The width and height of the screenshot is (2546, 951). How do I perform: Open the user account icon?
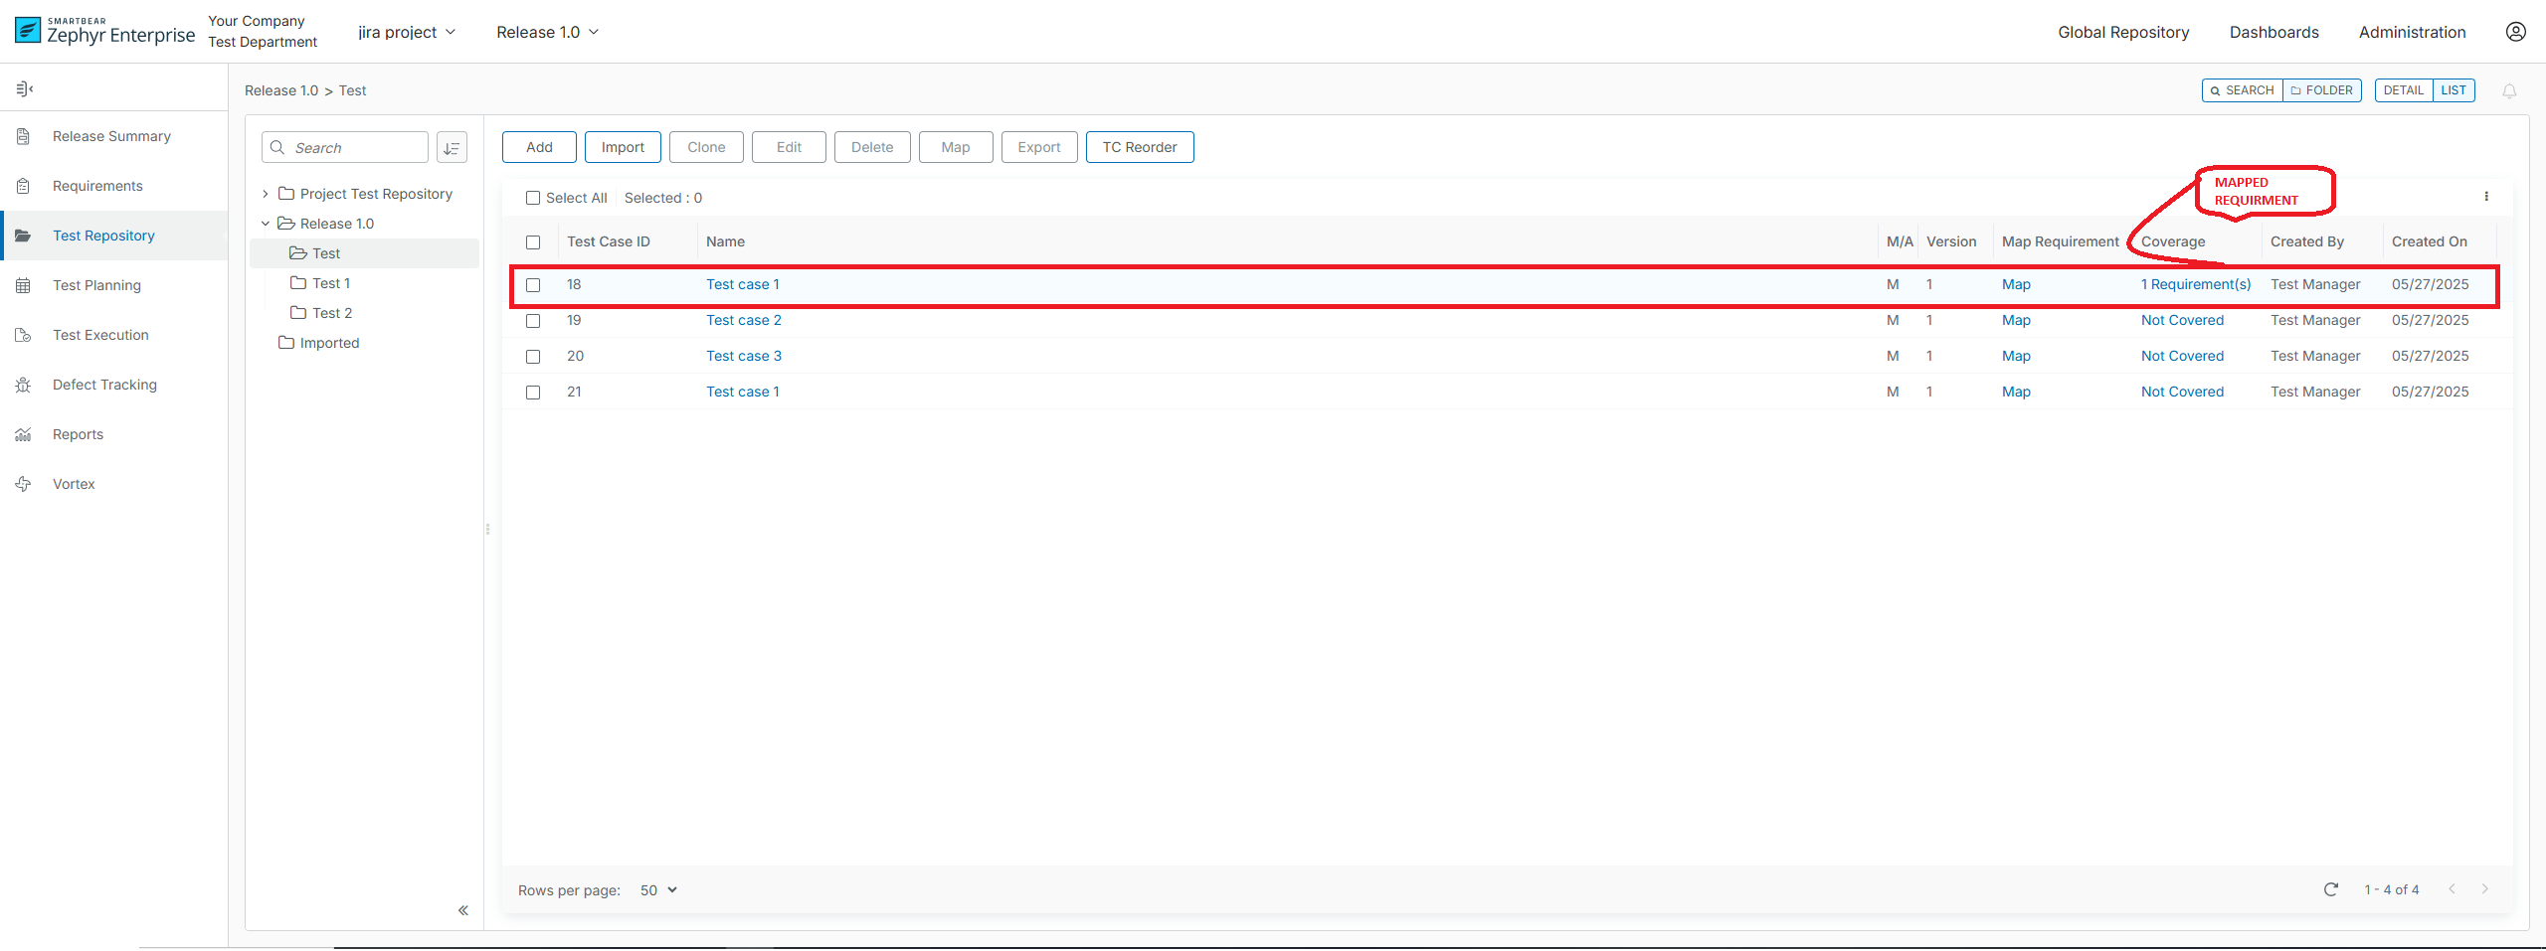tap(2516, 31)
